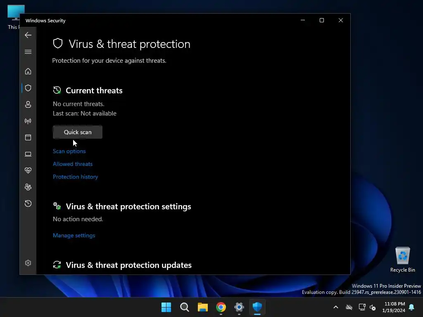Screen dimensions: 423x317
Task: Maximize the Windows Security window
Action: click(x=321, y=20)
